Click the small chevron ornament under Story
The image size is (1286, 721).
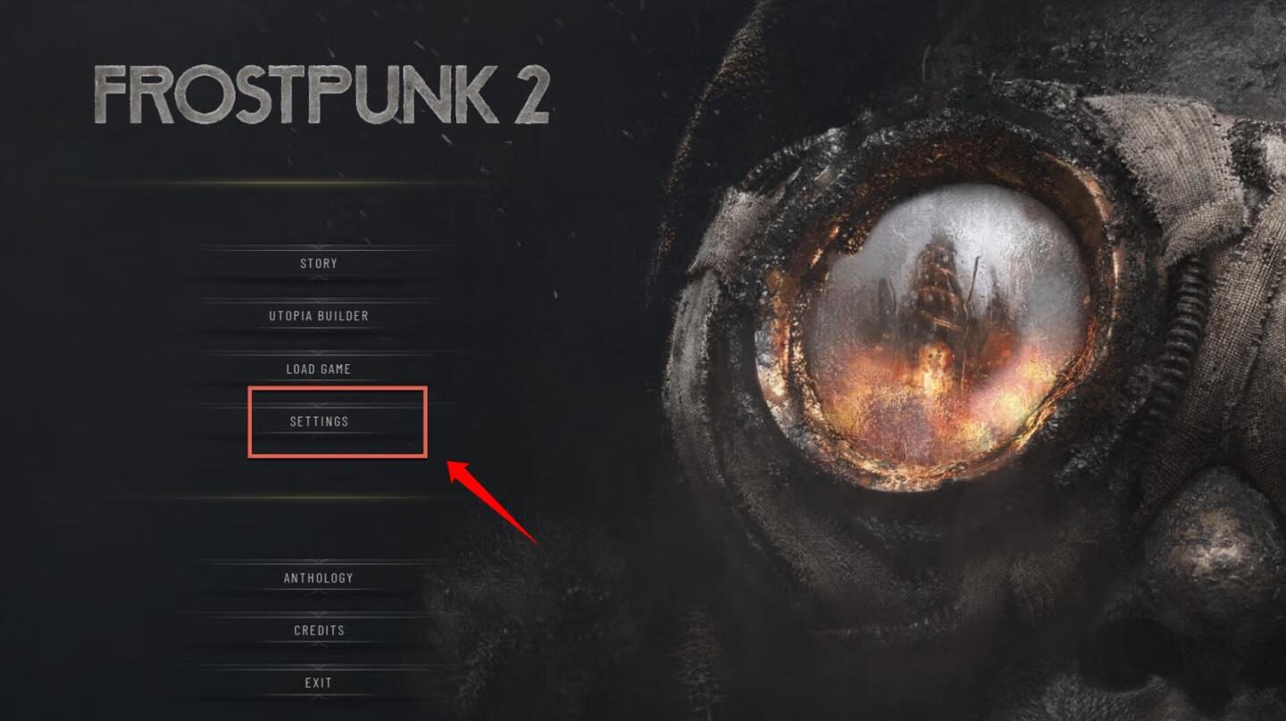coord(319,278)
